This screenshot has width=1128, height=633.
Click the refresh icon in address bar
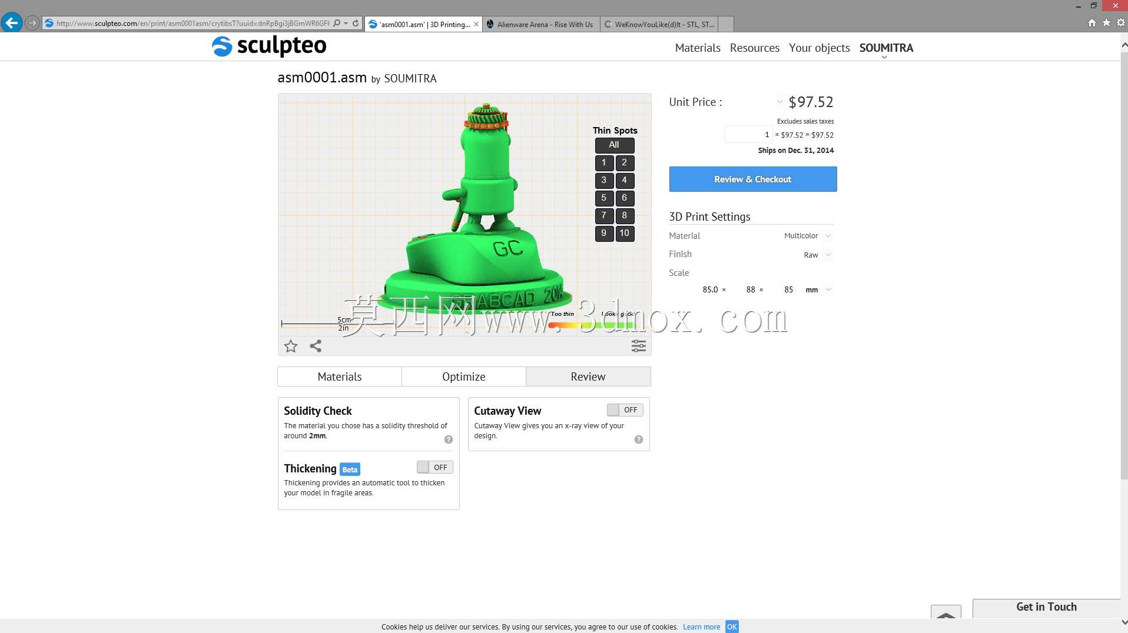[356, 24]
